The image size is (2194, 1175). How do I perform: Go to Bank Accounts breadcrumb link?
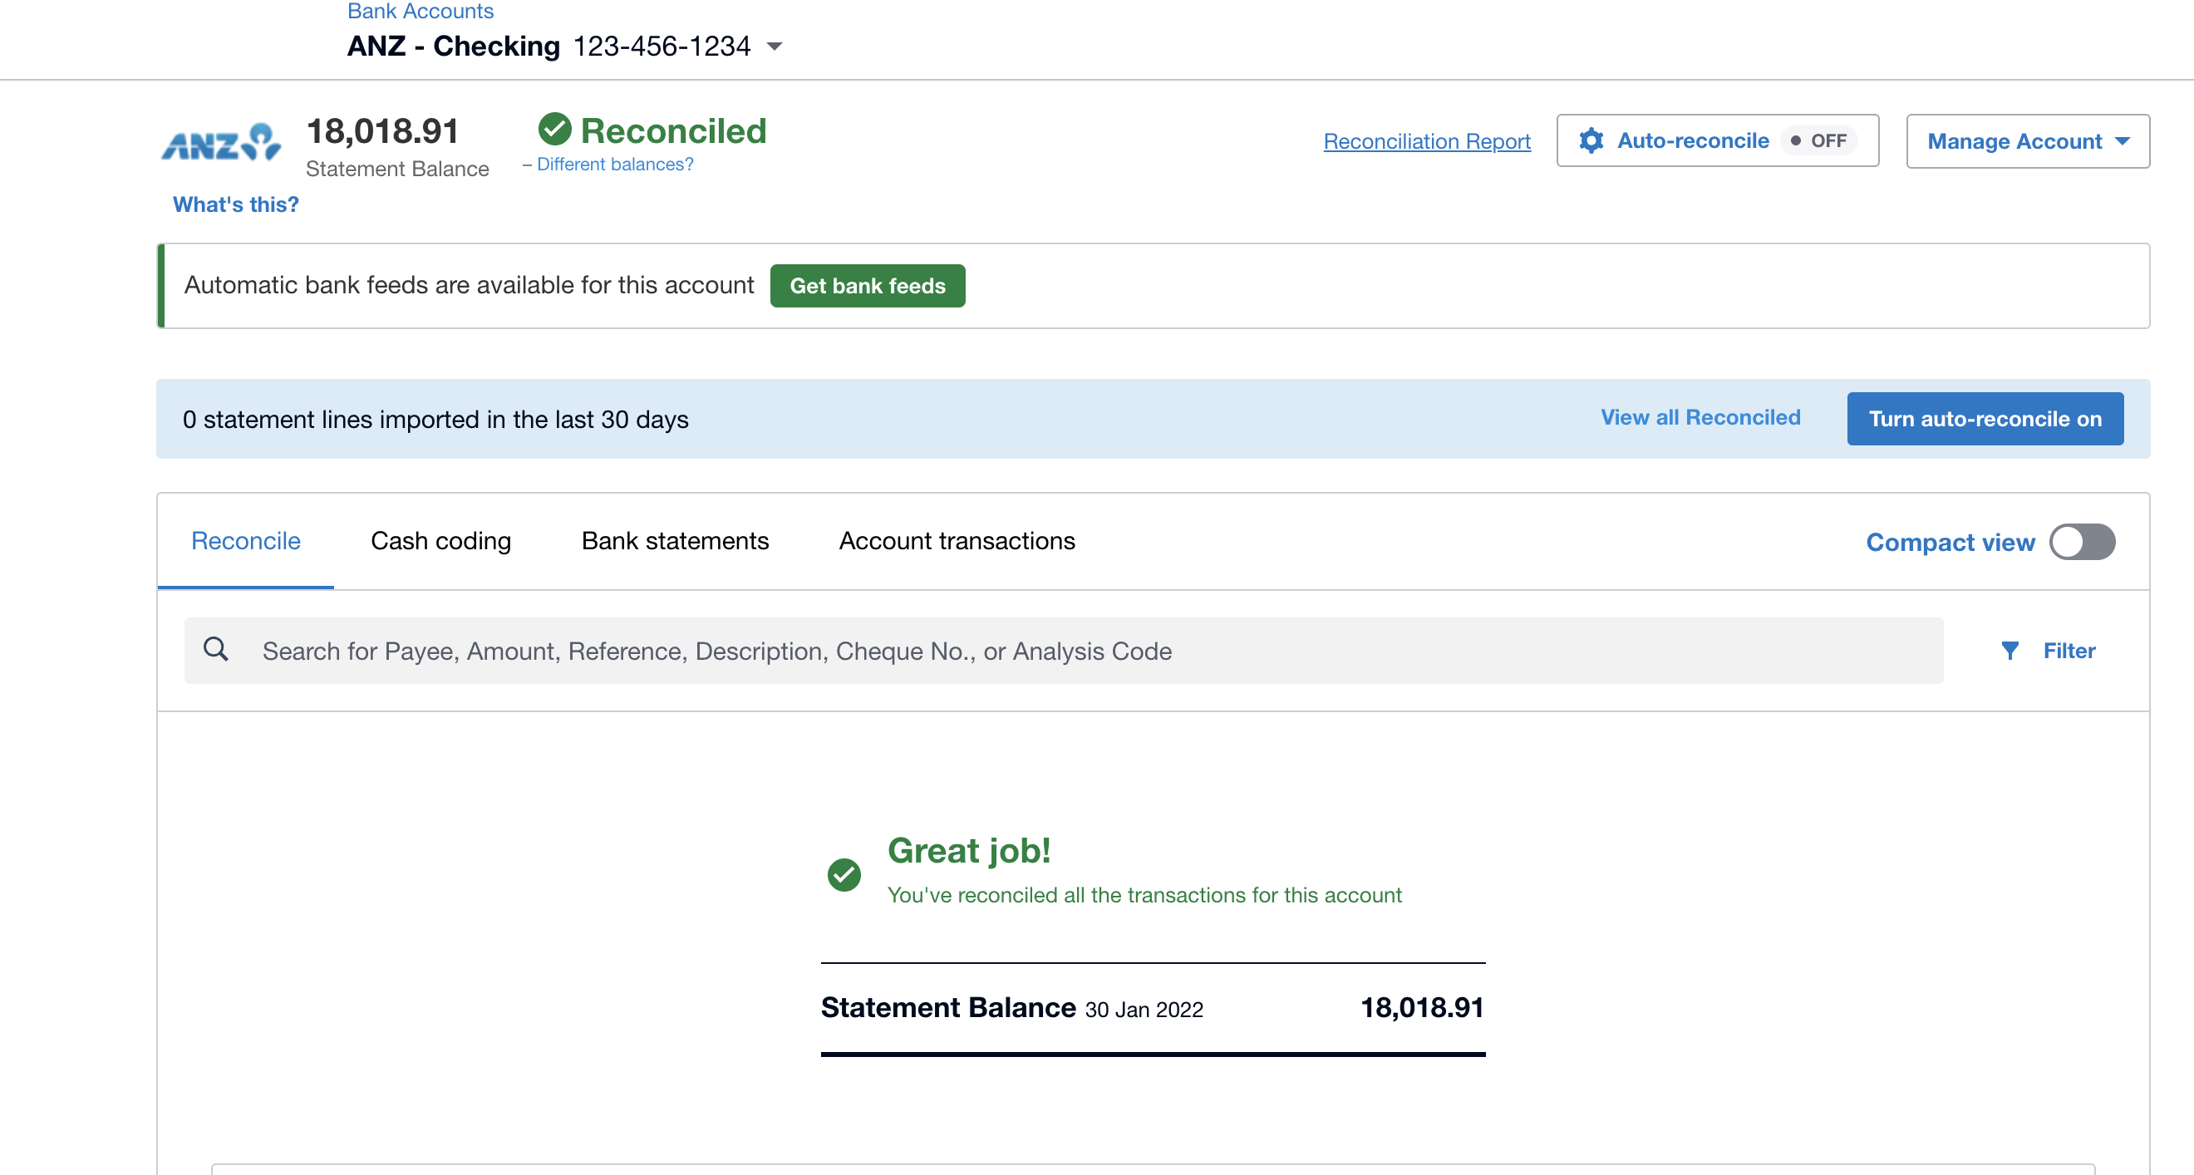pos(420,11)
